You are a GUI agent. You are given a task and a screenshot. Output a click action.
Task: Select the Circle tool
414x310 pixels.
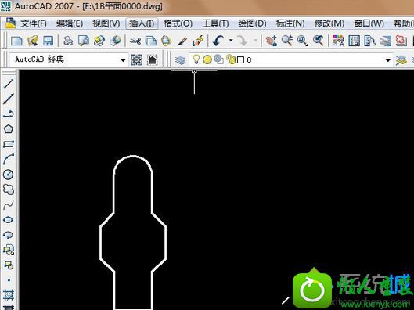coord(9,175)
